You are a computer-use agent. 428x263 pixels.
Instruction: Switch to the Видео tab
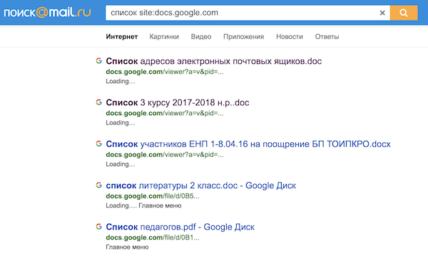pyautogui.click(x=201, y=37)
